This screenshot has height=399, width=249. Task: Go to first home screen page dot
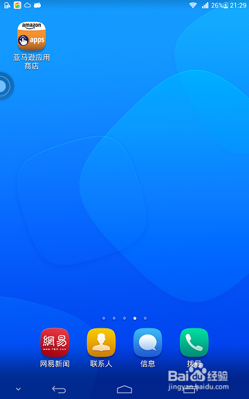pyautogui.click(x=104, y=319)
